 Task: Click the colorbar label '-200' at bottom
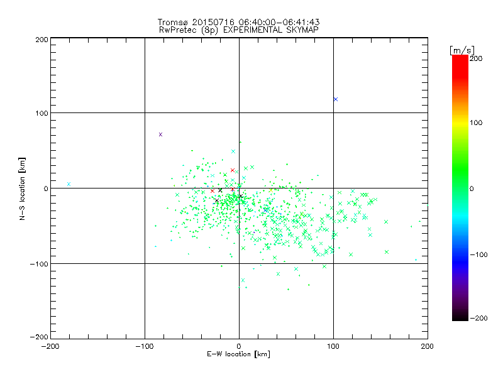click(x=478, y=318)
